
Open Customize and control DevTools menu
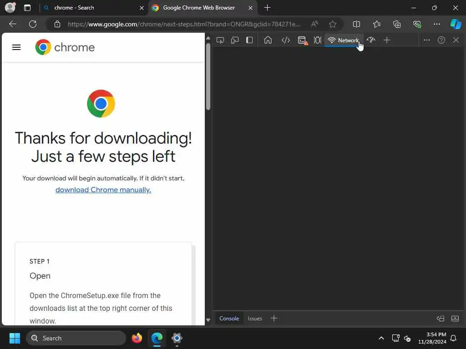pyautogui.click(x=427, y=40)
